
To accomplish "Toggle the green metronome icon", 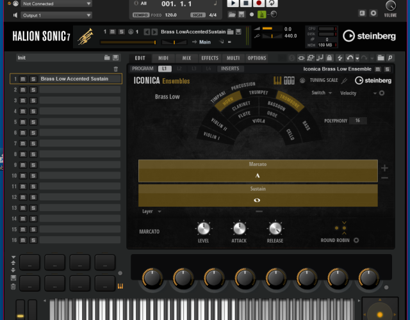I will (x=261, y=14).
